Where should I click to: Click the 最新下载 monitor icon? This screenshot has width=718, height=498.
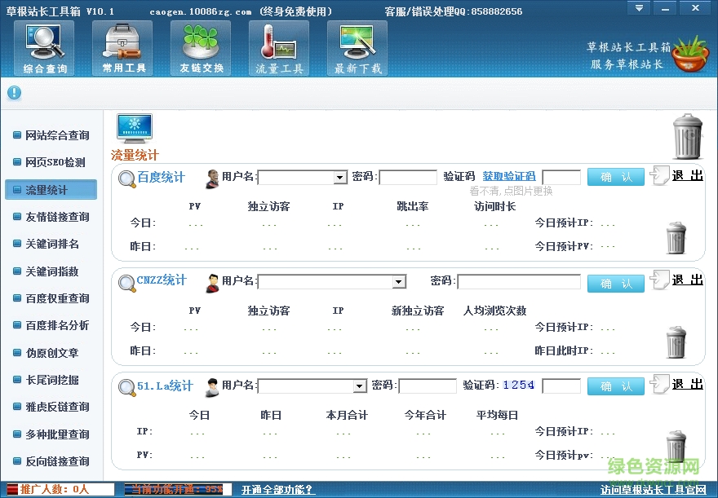pos(357,48)
